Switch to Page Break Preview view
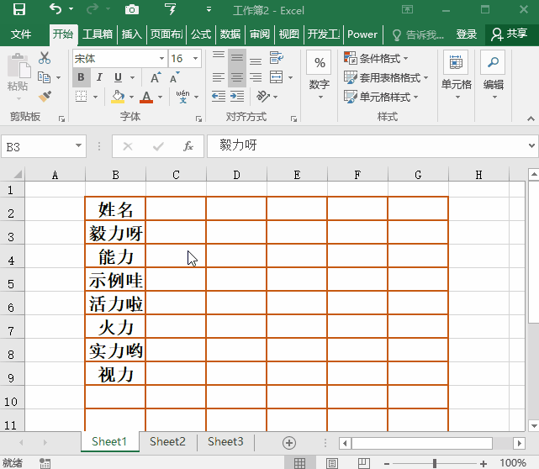The width and height of the screenshot is (539, 469). pos(364,463)
